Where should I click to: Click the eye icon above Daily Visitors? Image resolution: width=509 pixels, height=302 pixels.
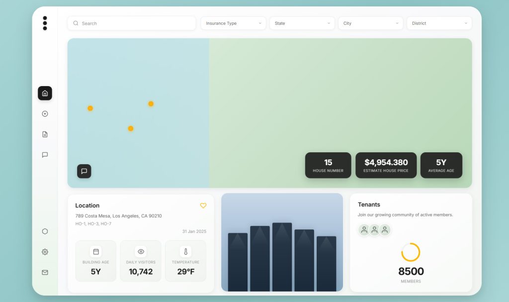[x=141, y=252]
